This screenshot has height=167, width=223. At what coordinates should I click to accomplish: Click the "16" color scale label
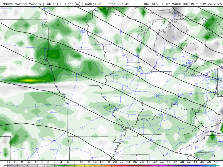pos(101,162)
